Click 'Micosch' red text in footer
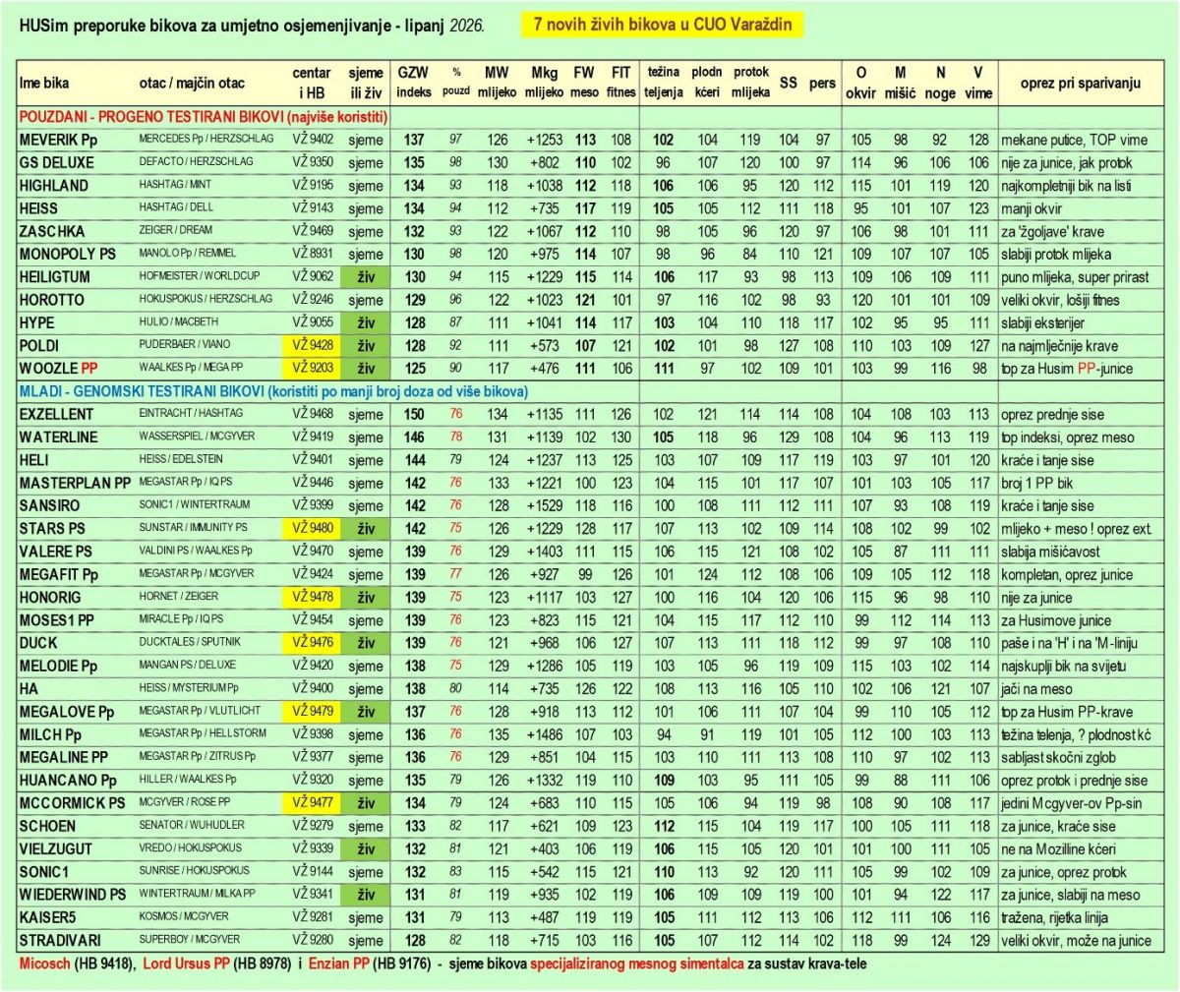This screenshot has width=1180, height=992. point(44,963)
